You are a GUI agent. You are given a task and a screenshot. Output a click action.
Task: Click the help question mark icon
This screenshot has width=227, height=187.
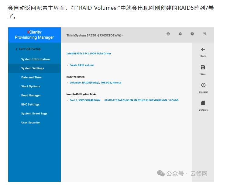[x=192, y=34]
